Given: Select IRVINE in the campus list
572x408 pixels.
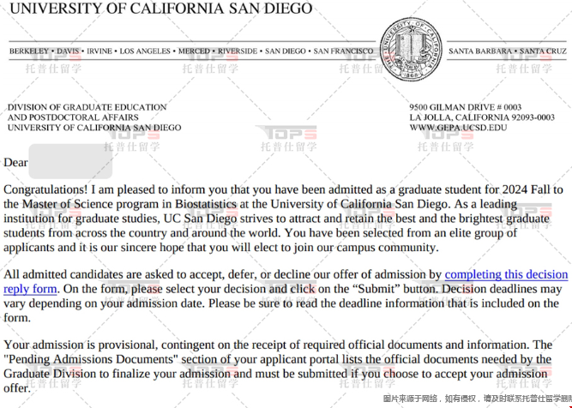Looking at the screenshot, I should click(x=99, y=51).
